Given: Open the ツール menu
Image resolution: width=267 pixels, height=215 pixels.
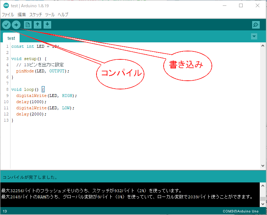Looking at the screenshot, I should click(50, 15).
